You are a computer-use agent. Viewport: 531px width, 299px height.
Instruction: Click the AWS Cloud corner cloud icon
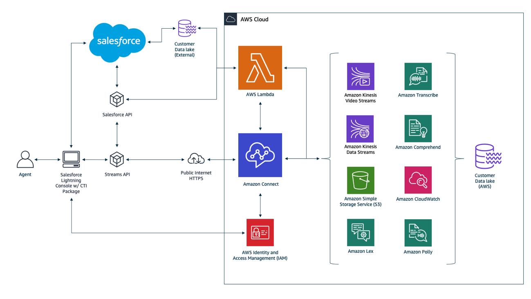tap(231, 19)
